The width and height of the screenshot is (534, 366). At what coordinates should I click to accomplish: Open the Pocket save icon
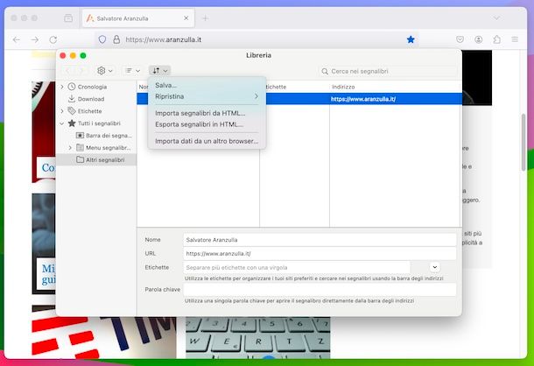(x=460, y=39)
